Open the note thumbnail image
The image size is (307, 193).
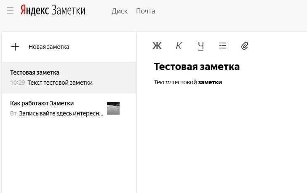click(x=113, y=108)
